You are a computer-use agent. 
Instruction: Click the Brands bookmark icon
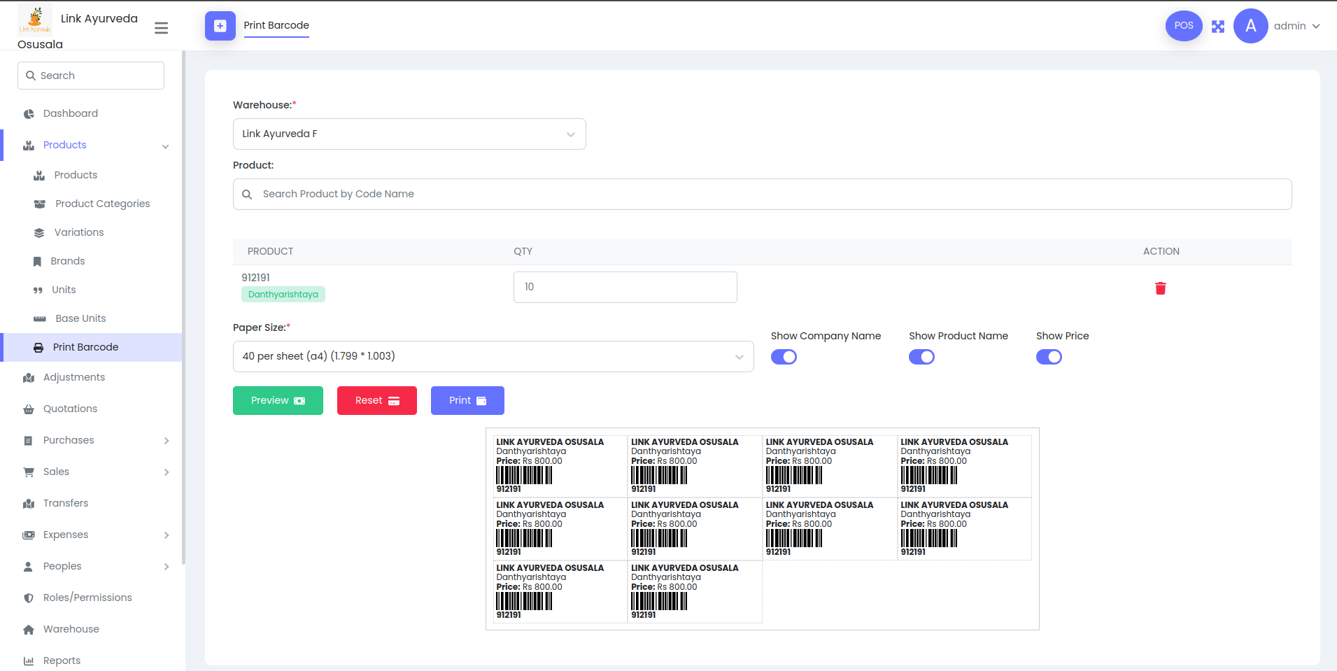click(x=37, y=262)
